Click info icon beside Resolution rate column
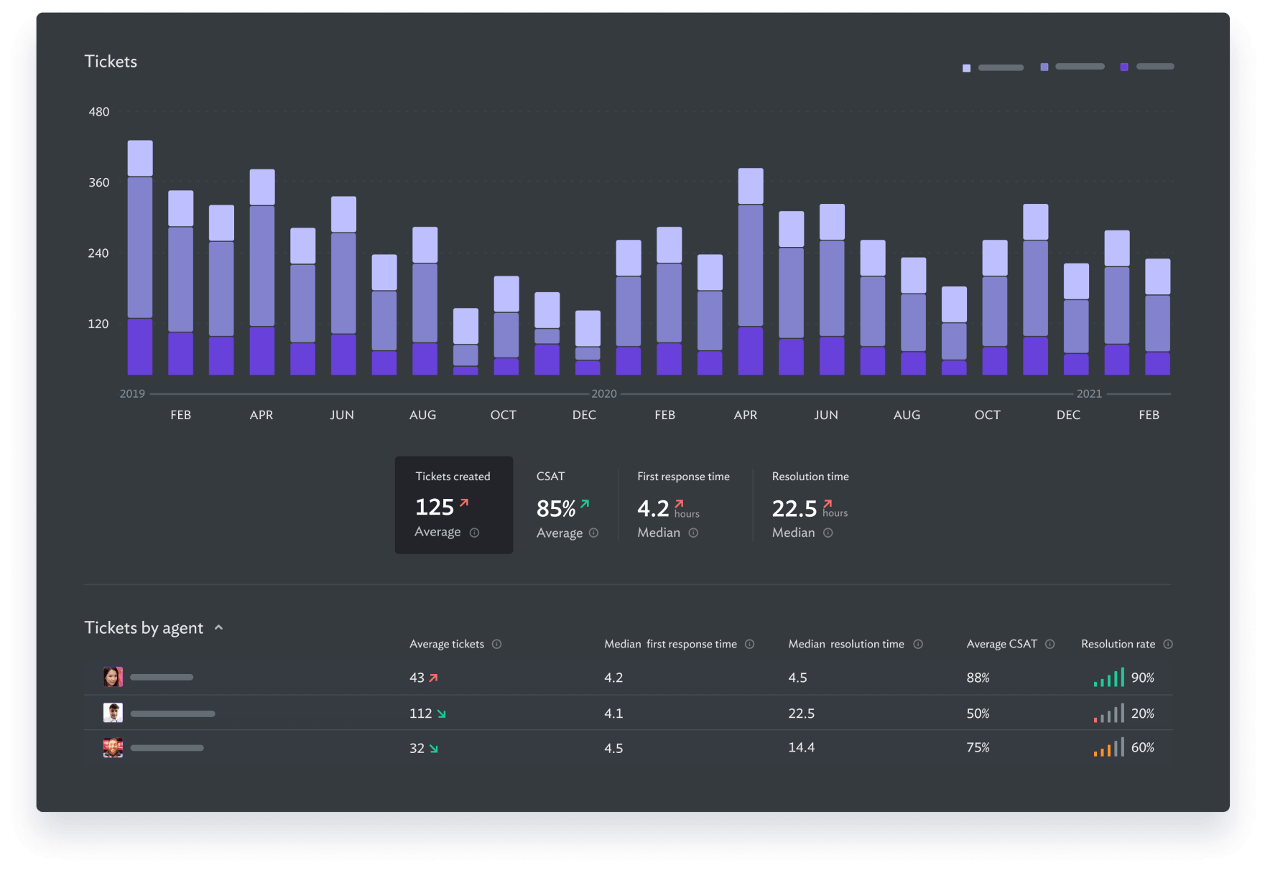Image resolution: width=1265 pixels, height=870 pixels. click(1167, 645)
